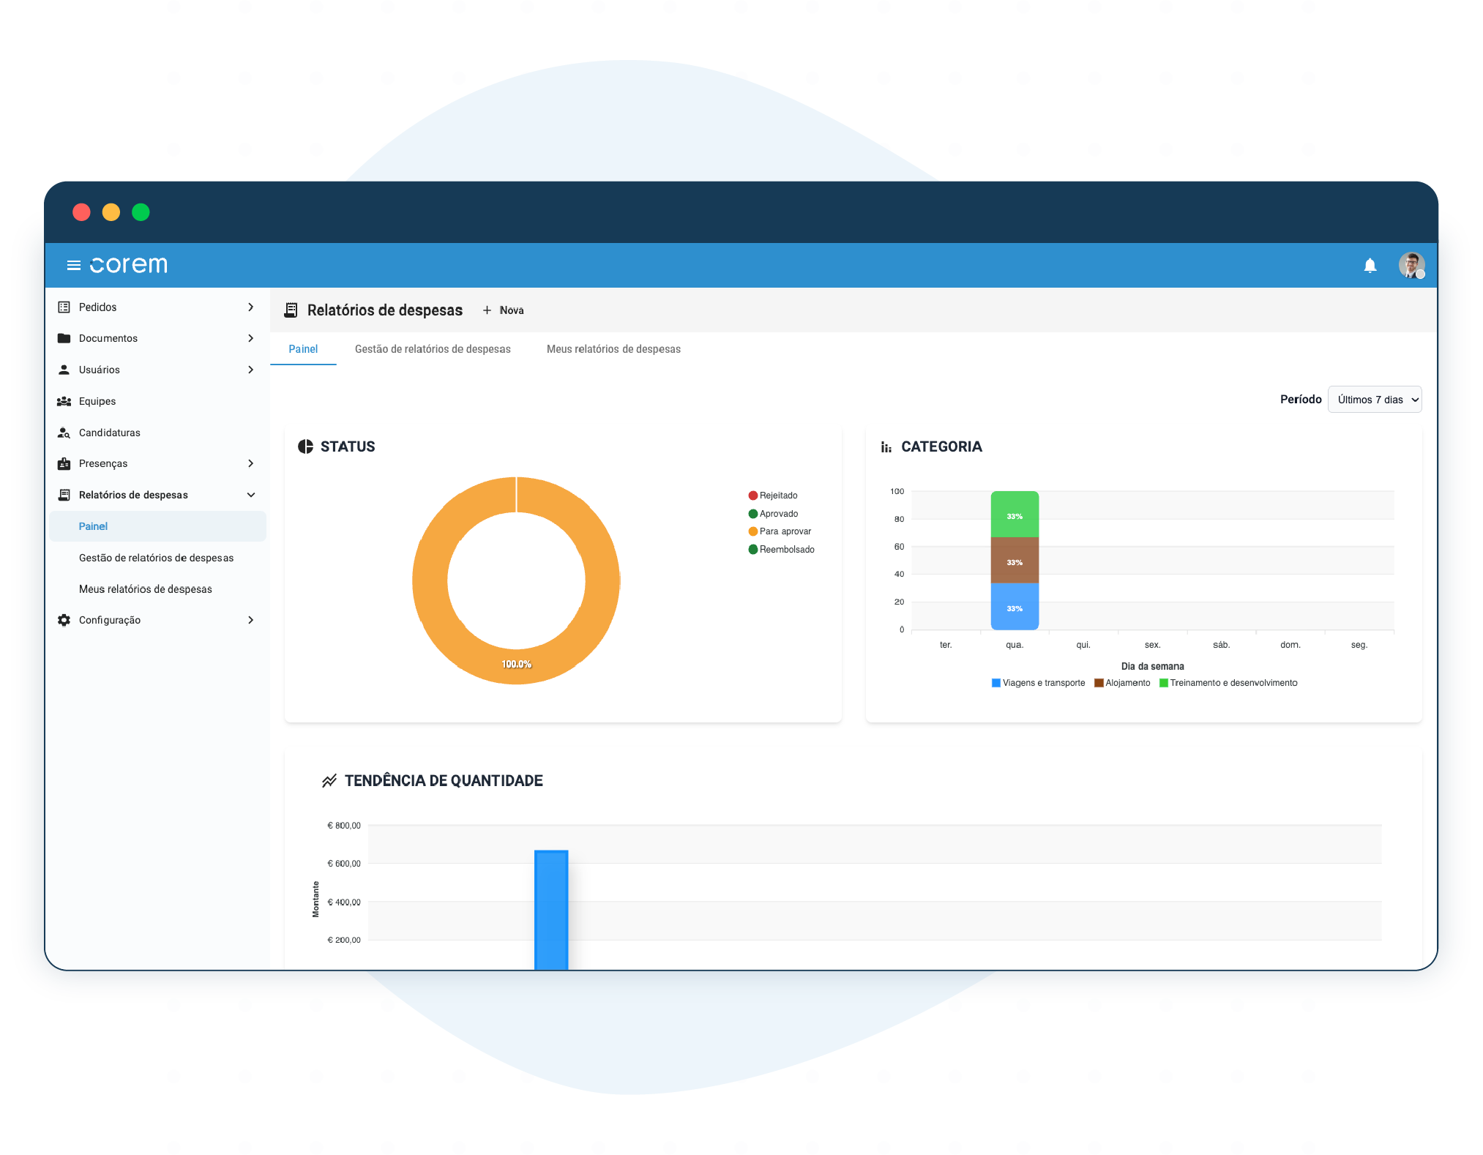The width and height of the screenshot is (1483, 1155).
Task: Open Meus relatórios de despesas sidebar link
Action: tap(145, 589)
